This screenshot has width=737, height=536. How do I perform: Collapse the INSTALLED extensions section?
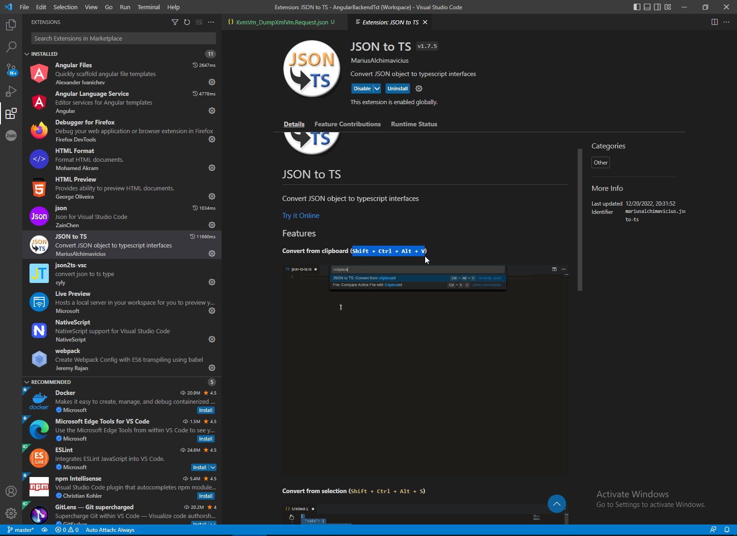coord(27,54)
